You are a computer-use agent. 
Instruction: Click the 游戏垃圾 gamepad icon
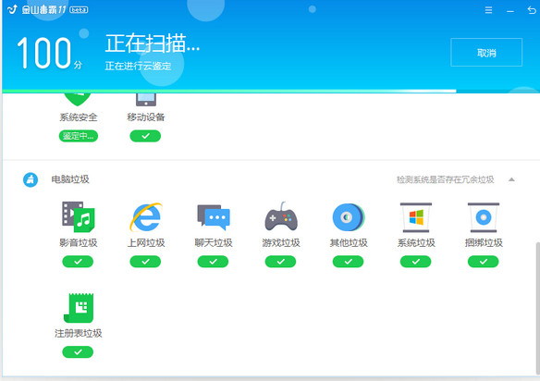pyautogui.click(x=281, y=216)
